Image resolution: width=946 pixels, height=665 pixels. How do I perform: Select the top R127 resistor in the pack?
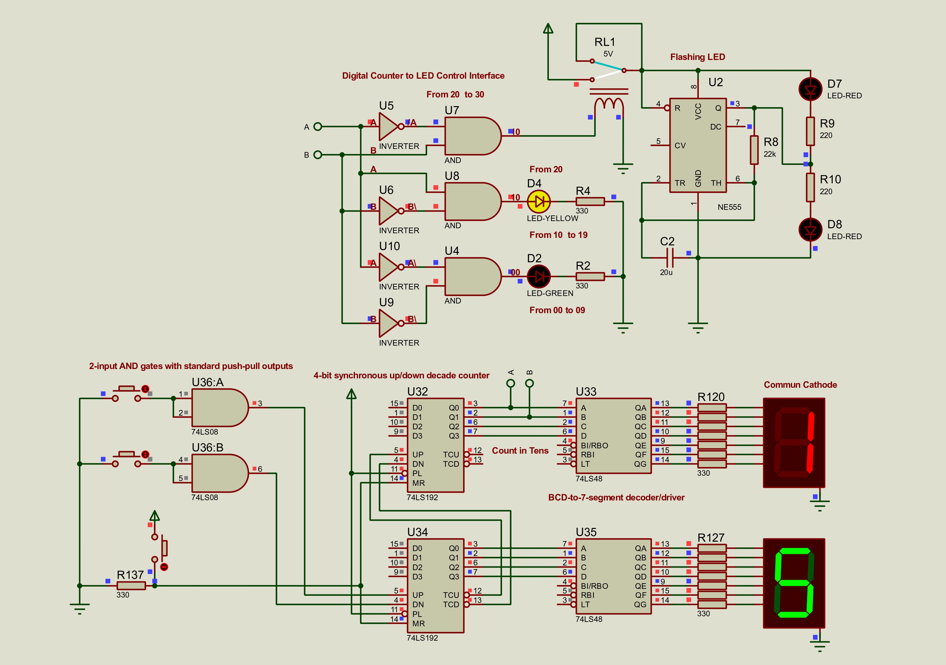point(712,548)
